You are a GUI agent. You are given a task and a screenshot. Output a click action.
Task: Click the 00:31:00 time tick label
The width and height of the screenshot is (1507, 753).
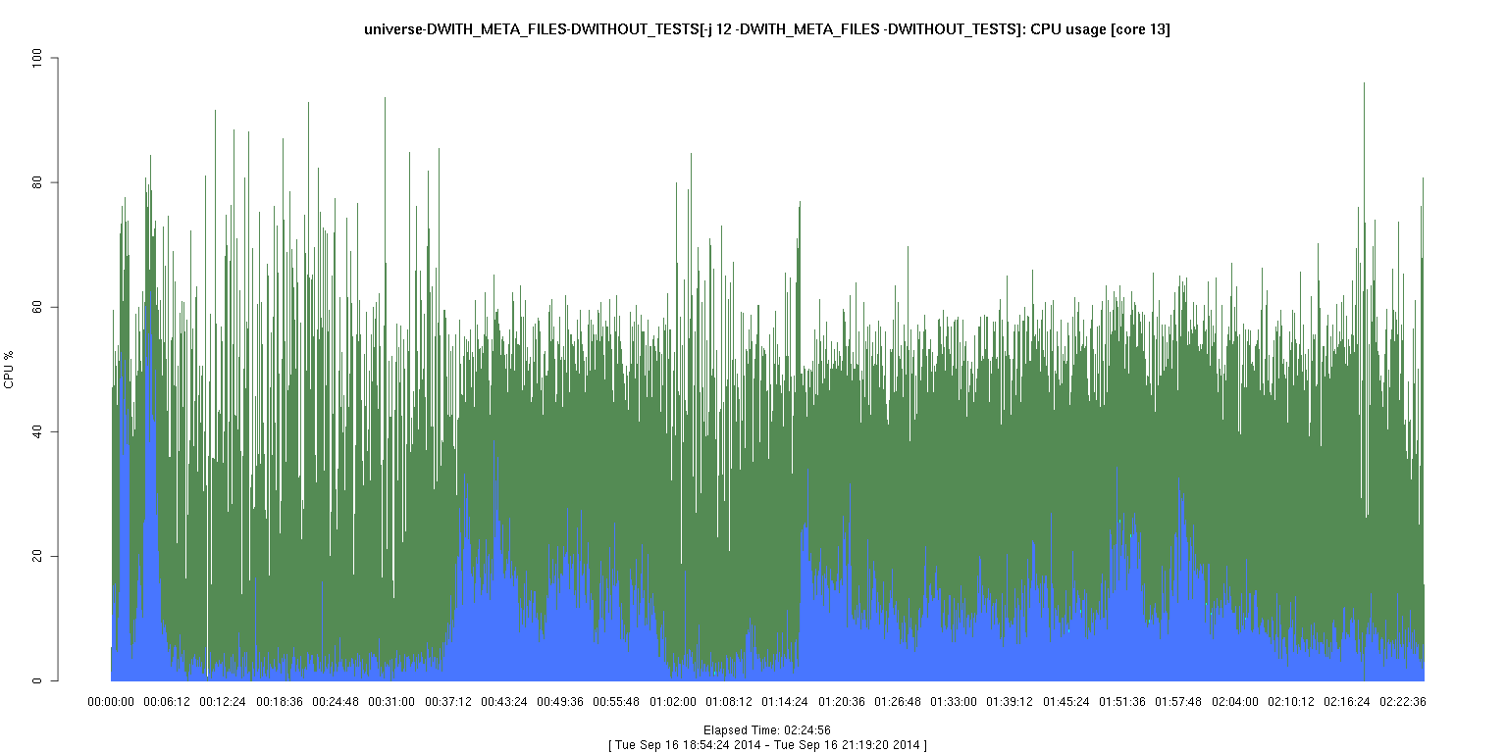(x=391, y=702)
